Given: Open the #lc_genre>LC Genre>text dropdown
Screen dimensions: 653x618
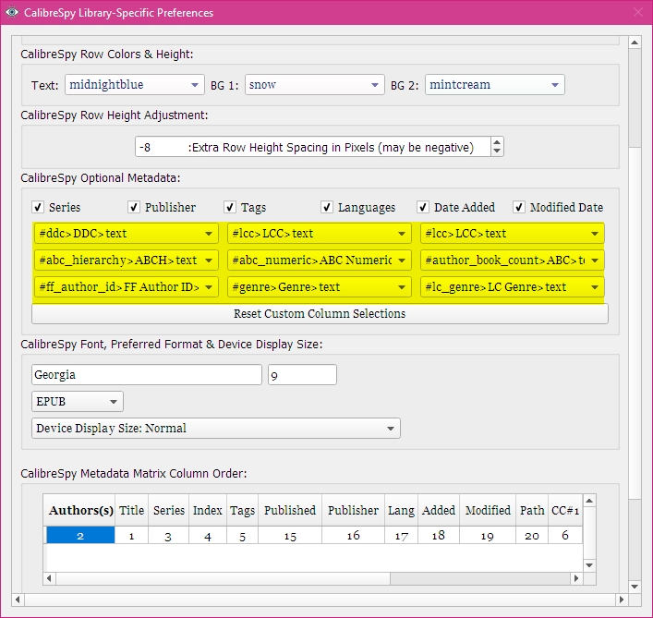Looking at the screenshot, I should coord(513,287).
